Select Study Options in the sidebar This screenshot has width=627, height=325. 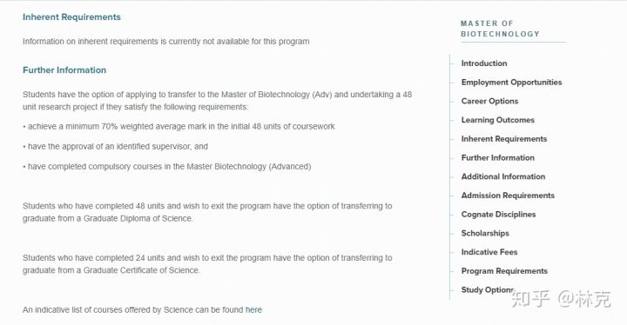pos(488,290)
